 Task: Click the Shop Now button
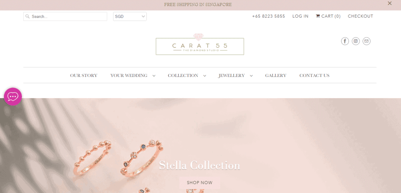click(200, 182)
